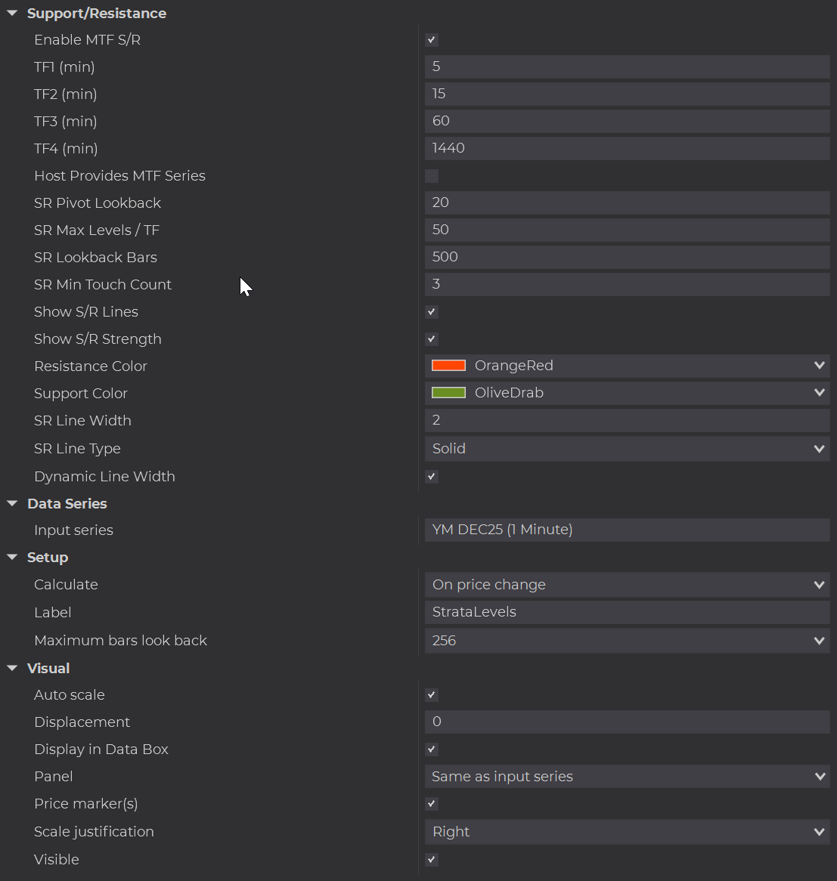Check Host Provides MTF Series box
The width and height of the screenshot is (837, 881).
point(432,176)
